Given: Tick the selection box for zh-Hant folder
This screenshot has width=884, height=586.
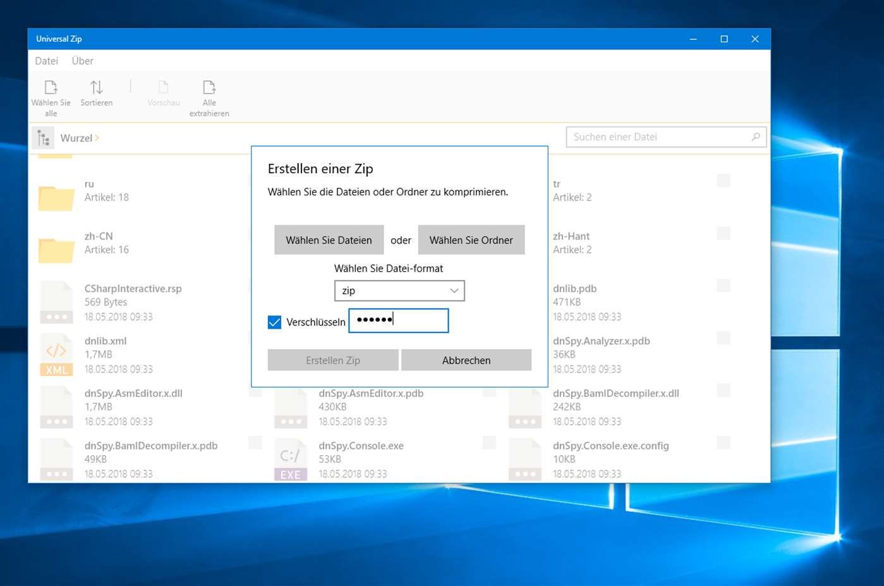Looking at the screenshot, I should (x=724, y=233).
